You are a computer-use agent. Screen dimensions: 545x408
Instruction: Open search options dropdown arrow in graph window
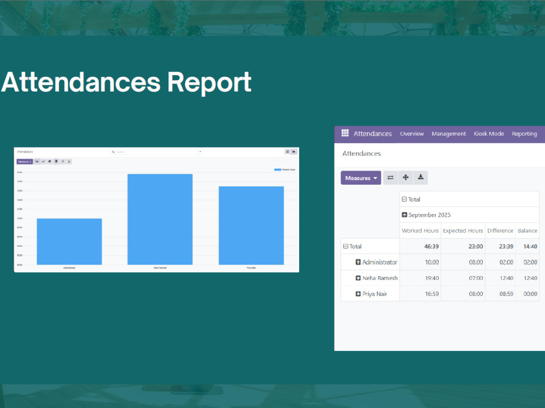(200, 151)
